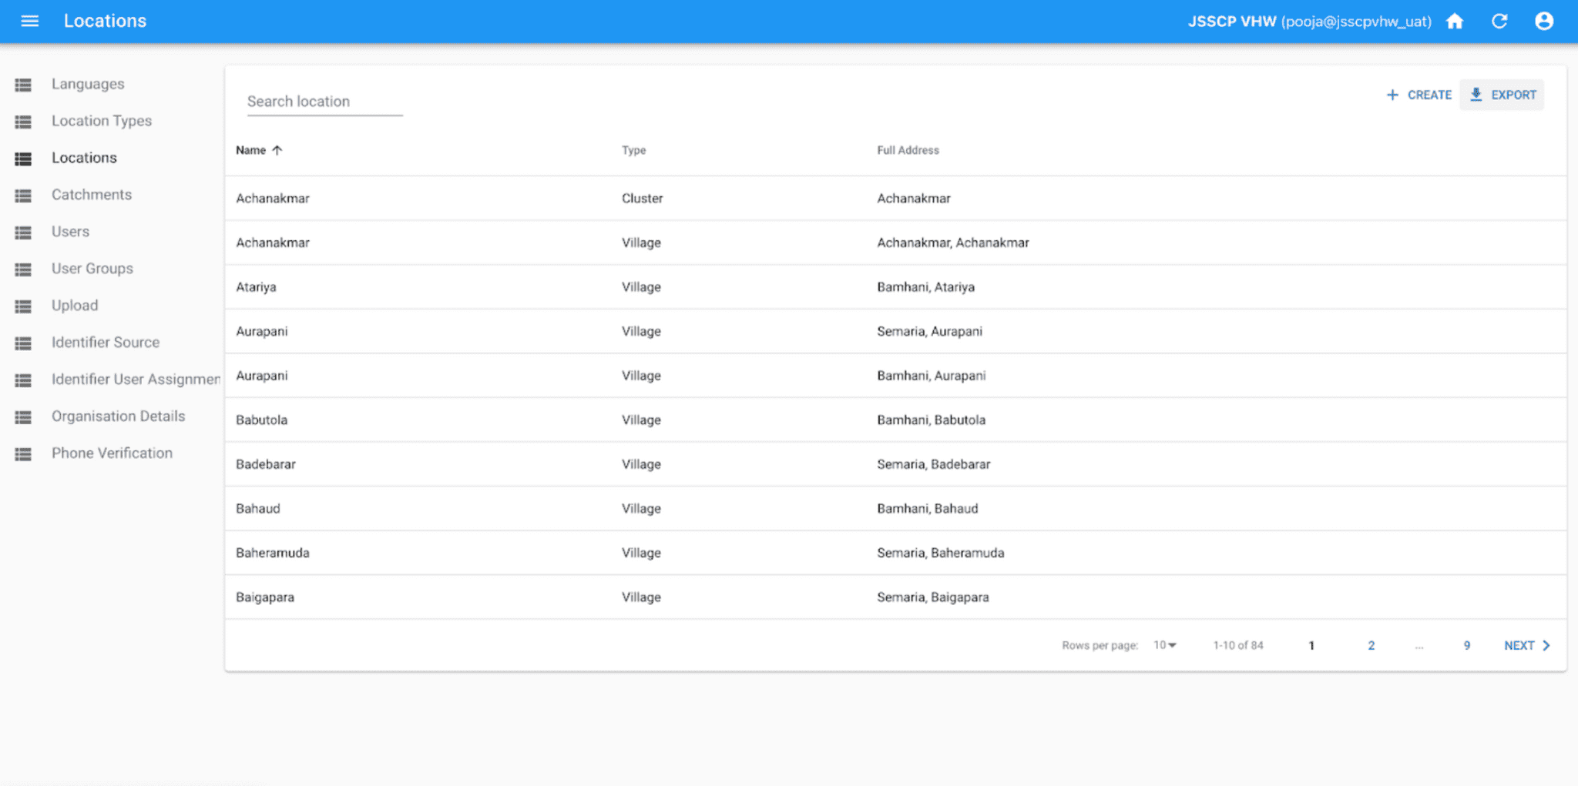Navigate to Catchments

pyautogui.click(x=92, y=195)
